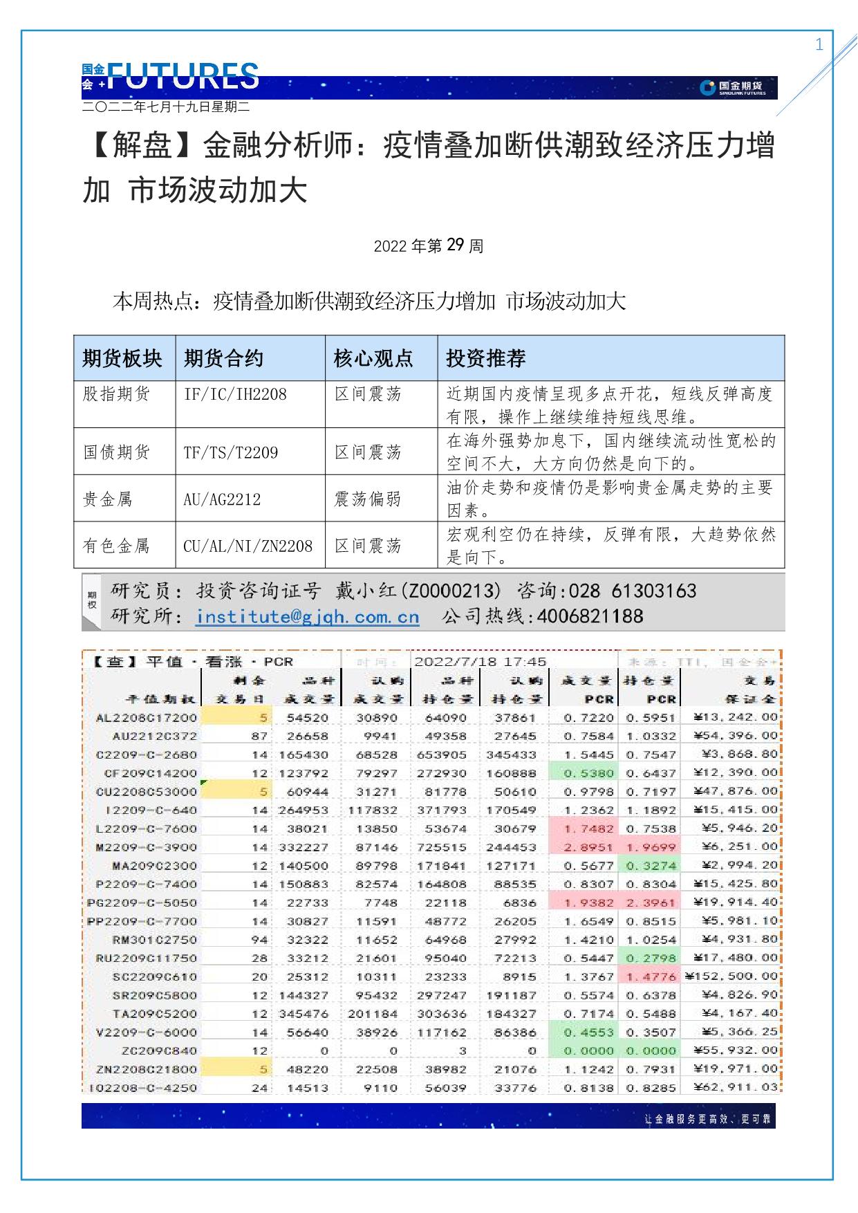The height and width of the screenshot is (1213, 858).
Task: Click the footer slogan 让金融服务更高效、更可靠
Action: 707,1120
